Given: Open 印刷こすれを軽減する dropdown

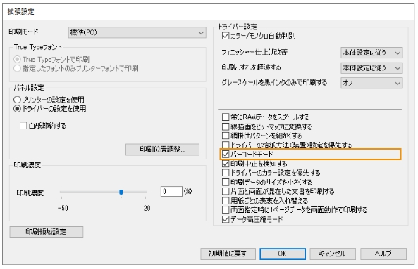Looking at the screenshot, I should [x=371, y=68].
